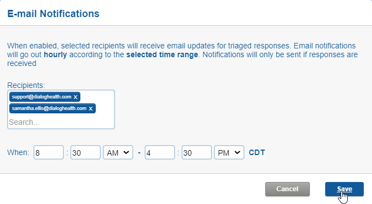Select the support@dialoghealth.com recipient chip
The width and height of the screenshot is (372, 204).
point(41,97)
